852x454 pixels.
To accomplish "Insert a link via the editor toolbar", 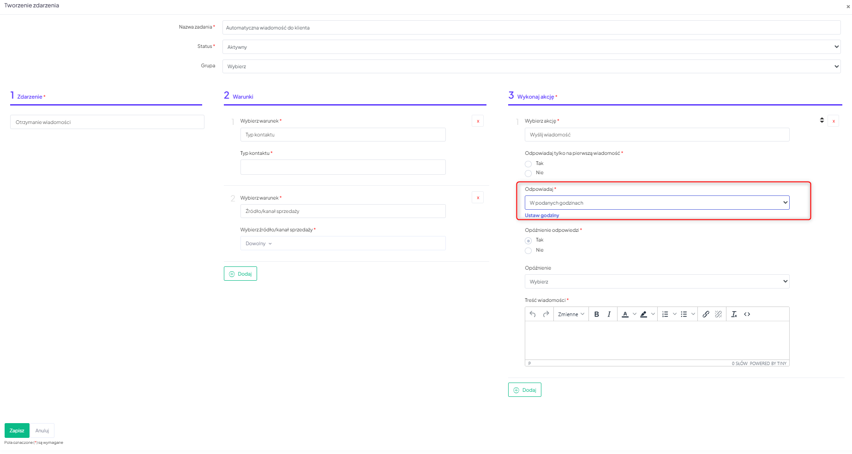I will click(706, 314).
